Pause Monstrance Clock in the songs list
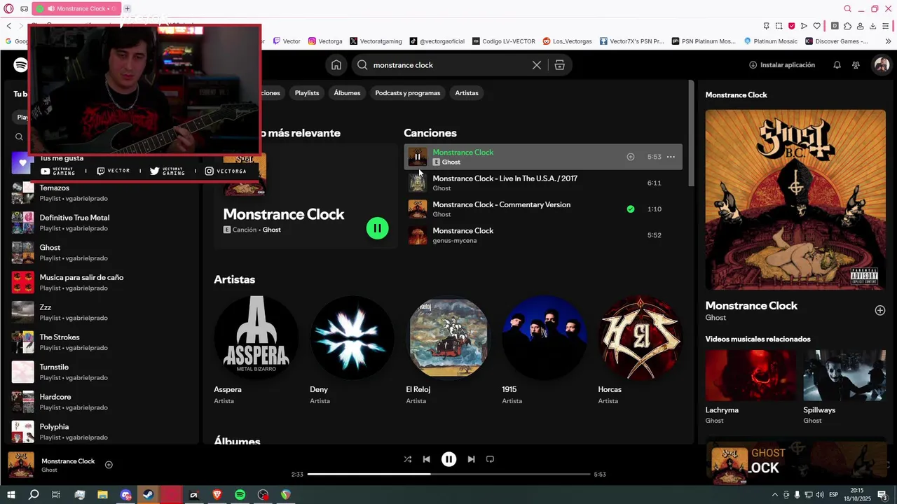 pos(418,157)
